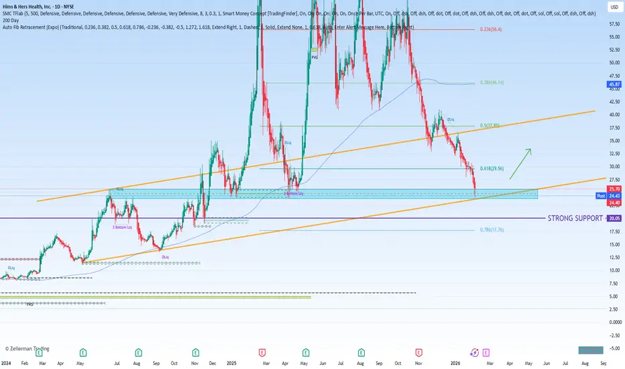Click the 2025 year label on time axis

pos(231,364)
